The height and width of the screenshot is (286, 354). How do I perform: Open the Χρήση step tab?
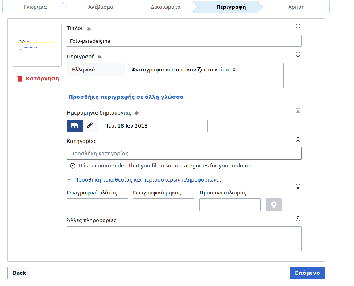[296, 7]
